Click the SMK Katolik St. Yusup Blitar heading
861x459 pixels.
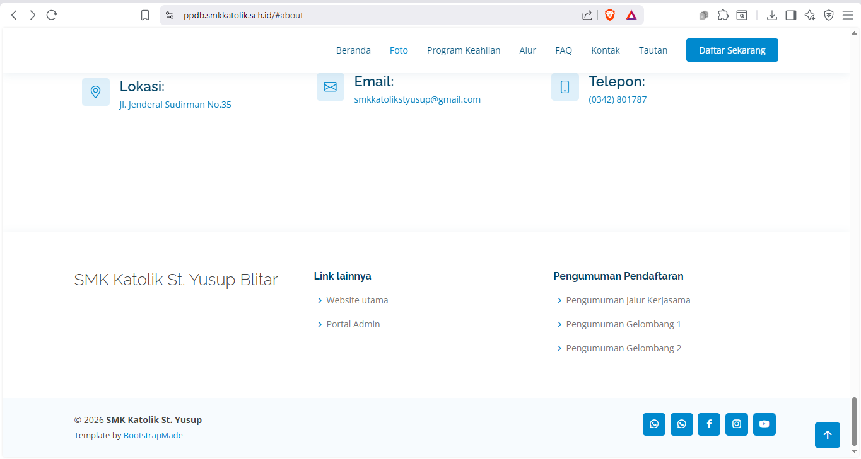(176, 280)
